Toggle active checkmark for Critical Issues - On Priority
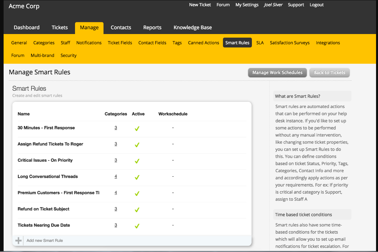The width and height of the screenshot is (378, 252). click(x=137, y=161)
